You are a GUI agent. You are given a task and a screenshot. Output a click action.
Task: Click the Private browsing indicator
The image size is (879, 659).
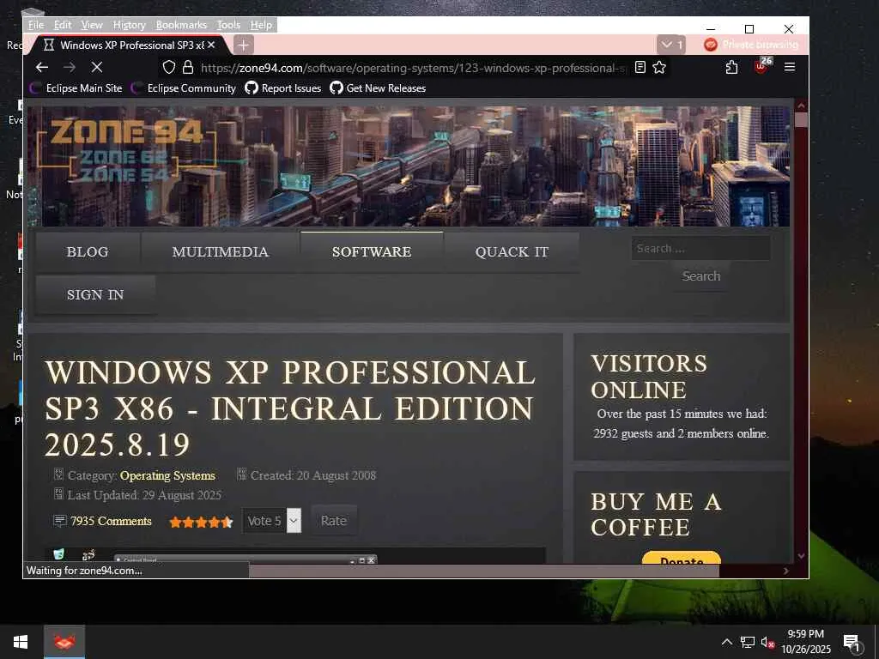point(751,45)
